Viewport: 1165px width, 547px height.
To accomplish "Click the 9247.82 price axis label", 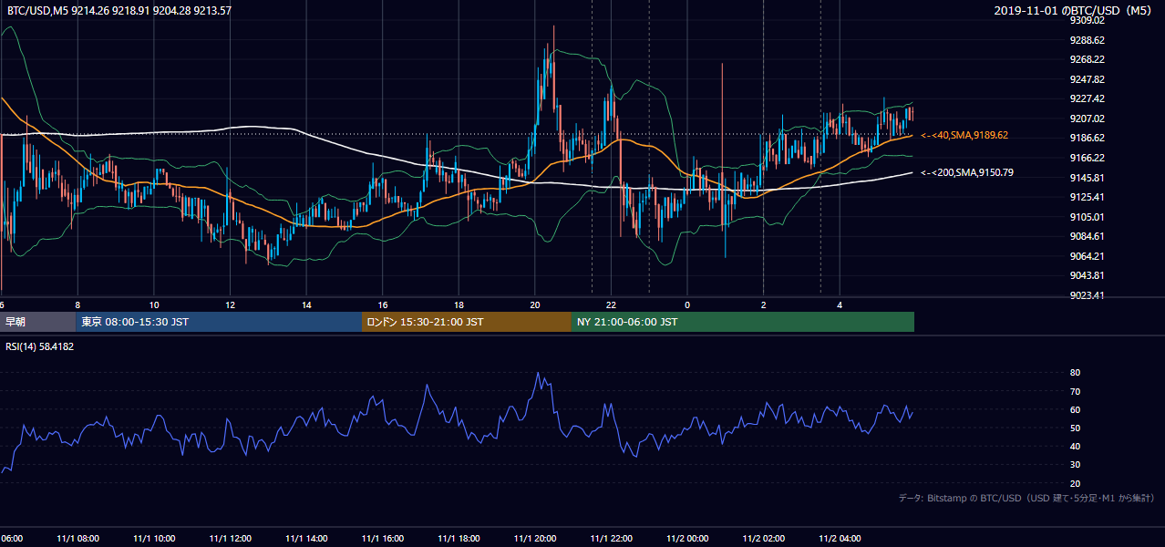I will click(1088, 79).
